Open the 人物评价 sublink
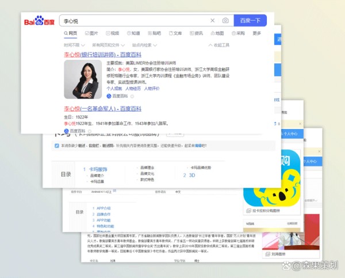The image size is (345, 278). tap(152, 89)
